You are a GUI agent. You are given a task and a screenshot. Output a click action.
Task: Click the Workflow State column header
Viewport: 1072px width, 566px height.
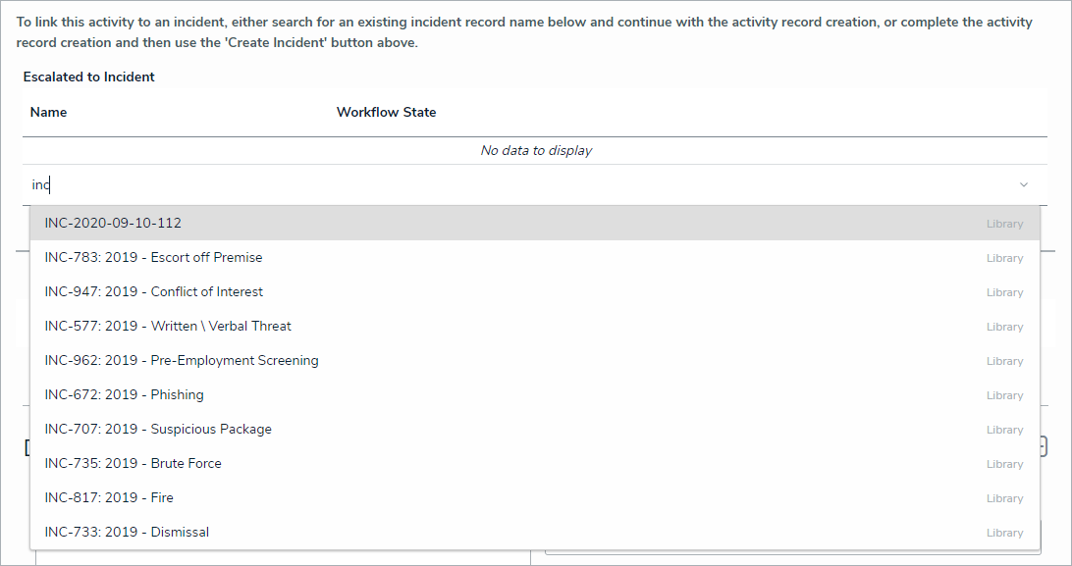[386, 113]
